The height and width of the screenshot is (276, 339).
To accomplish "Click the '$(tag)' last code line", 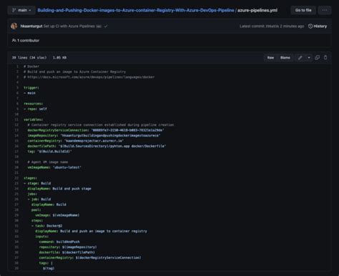I will [x=49, y=268].
